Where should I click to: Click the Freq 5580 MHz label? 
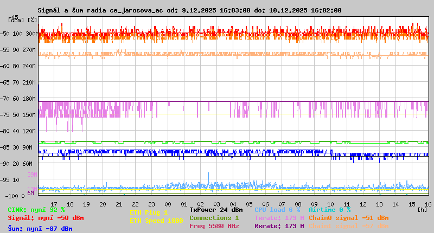[214, 226]
